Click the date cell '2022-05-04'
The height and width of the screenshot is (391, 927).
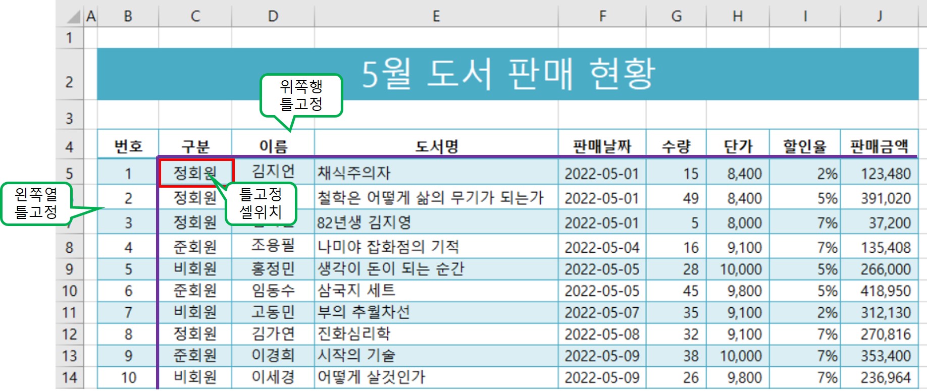pos(602,247)
